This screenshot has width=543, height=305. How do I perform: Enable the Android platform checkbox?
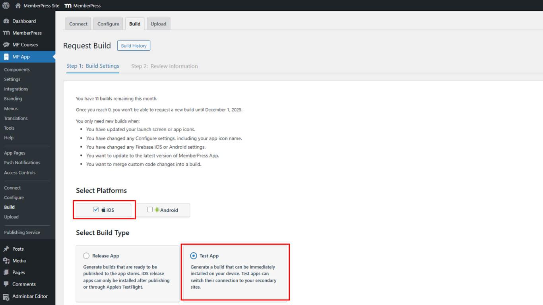tap(150, 209)
